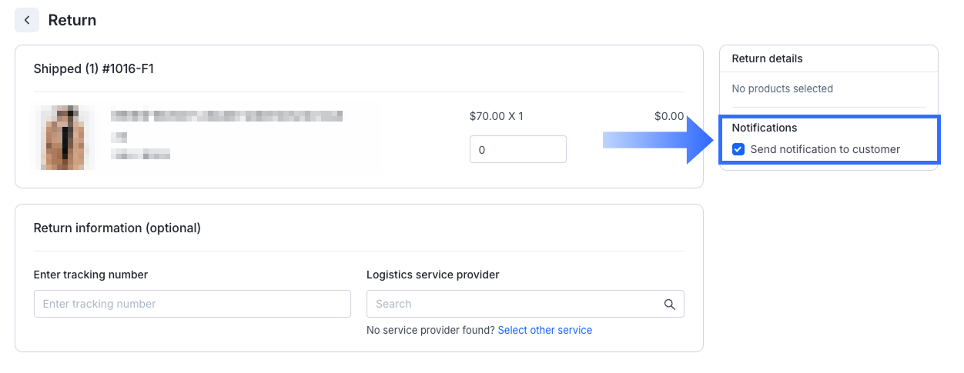Click the "Return" page title
This screenshot has width=964, height=373.
pos(72,20)
